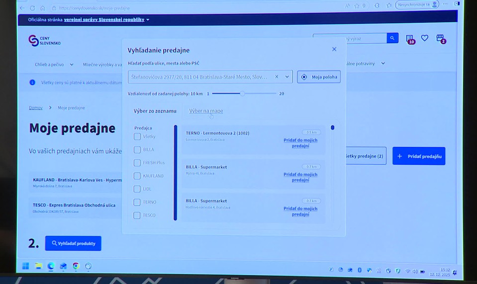Click the info icon beside Všetky ceny notice
This screenshot has width=477, height=284.
(32, 82)
